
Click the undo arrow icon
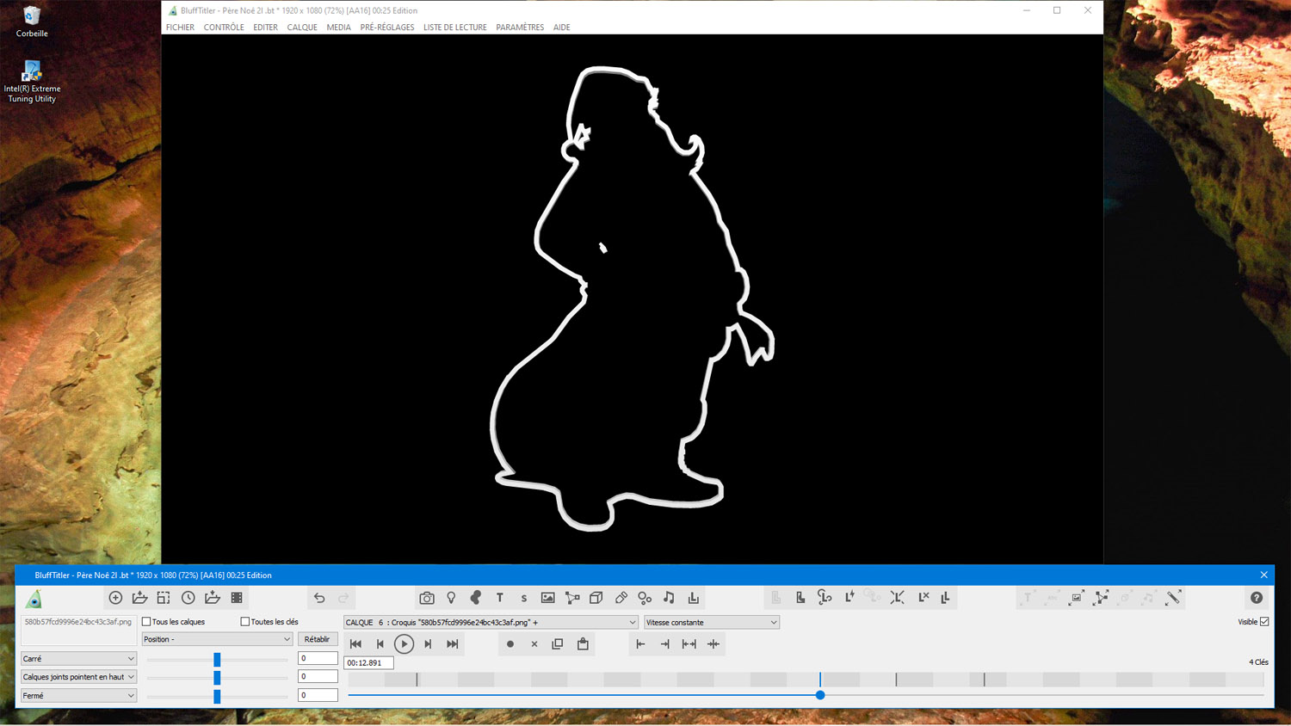coord(319,598)
